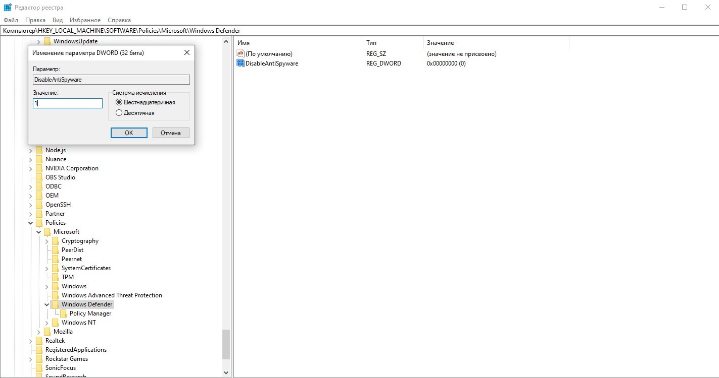Click the Realtek folder icon
This screenshot has height=378, width=719.
coord(39,341)
